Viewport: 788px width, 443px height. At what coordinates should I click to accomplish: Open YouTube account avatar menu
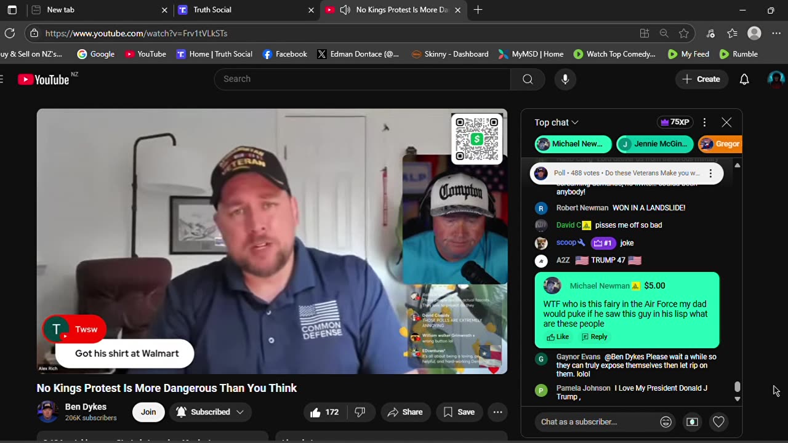[x=776, y=79]
